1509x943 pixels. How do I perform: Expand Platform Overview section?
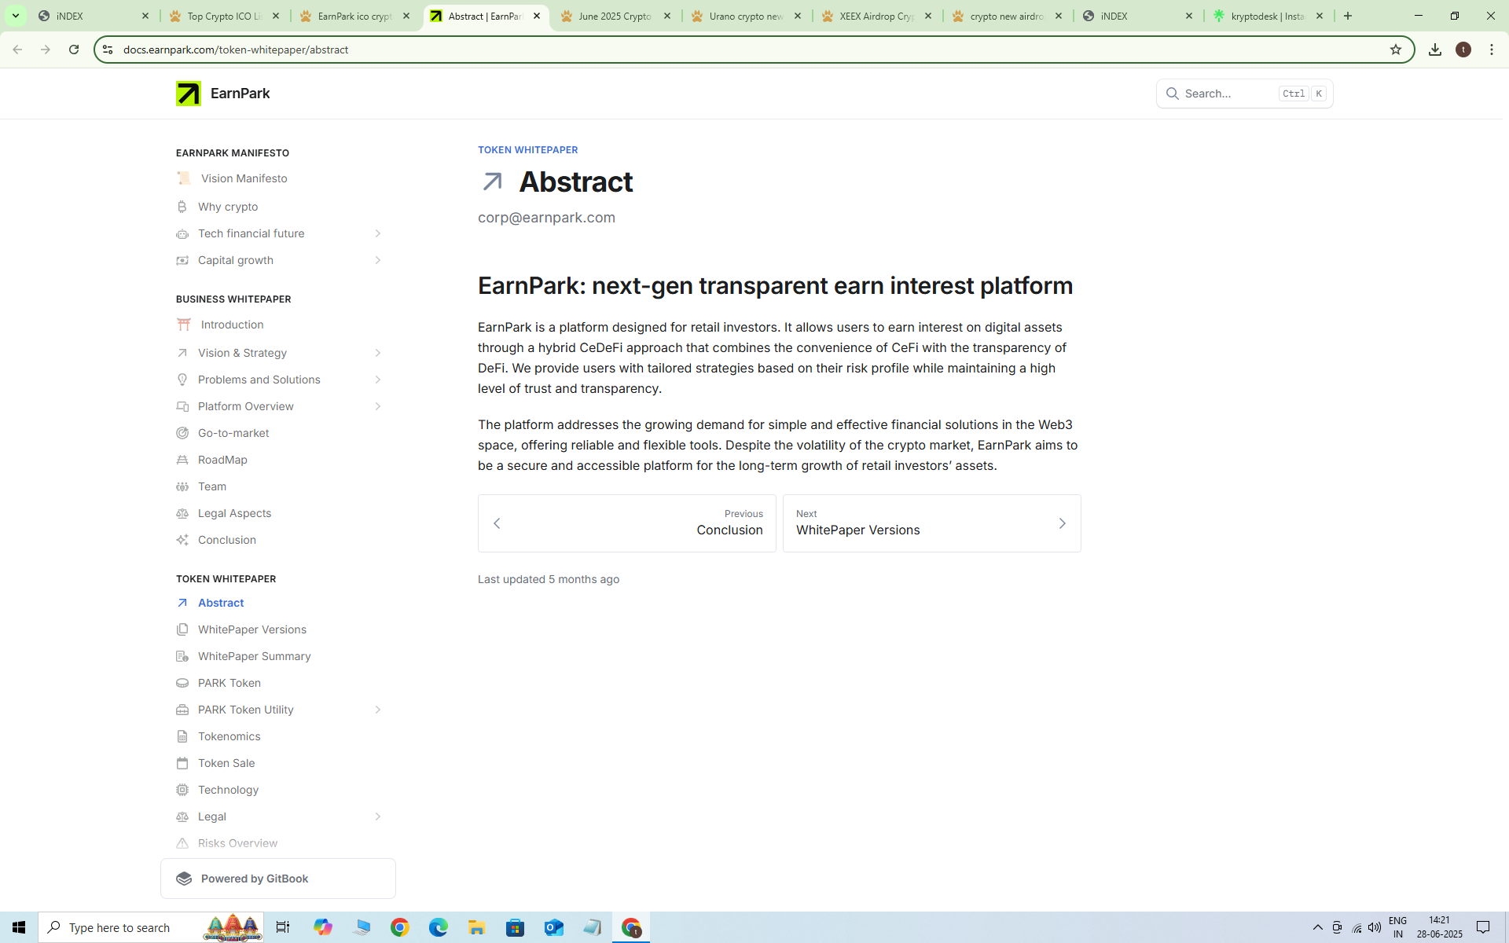coord(377,406)
